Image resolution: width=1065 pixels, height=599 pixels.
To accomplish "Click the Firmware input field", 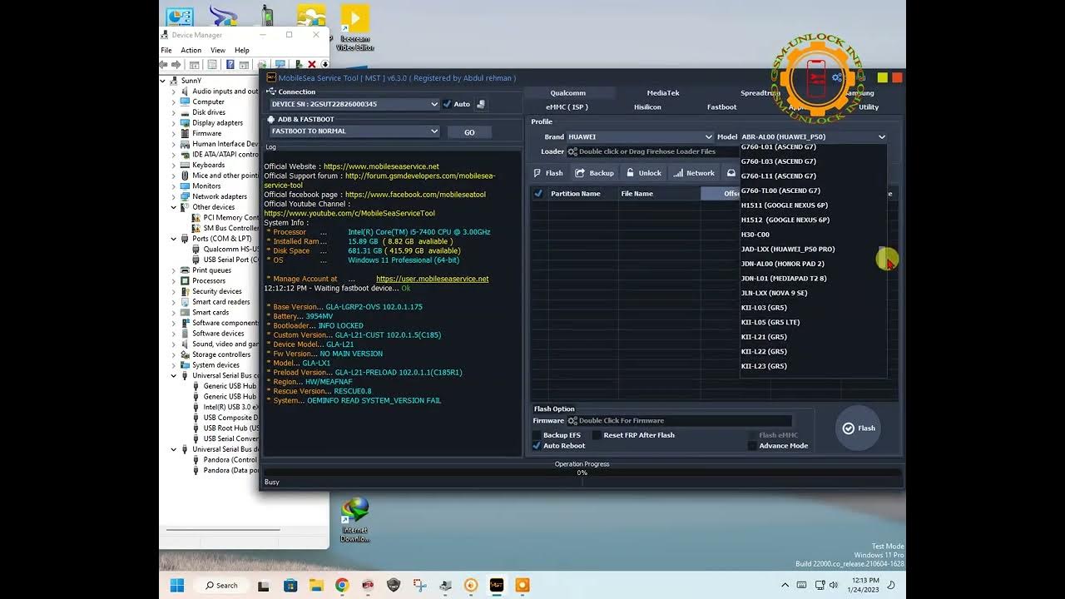I will coord(679,421).
